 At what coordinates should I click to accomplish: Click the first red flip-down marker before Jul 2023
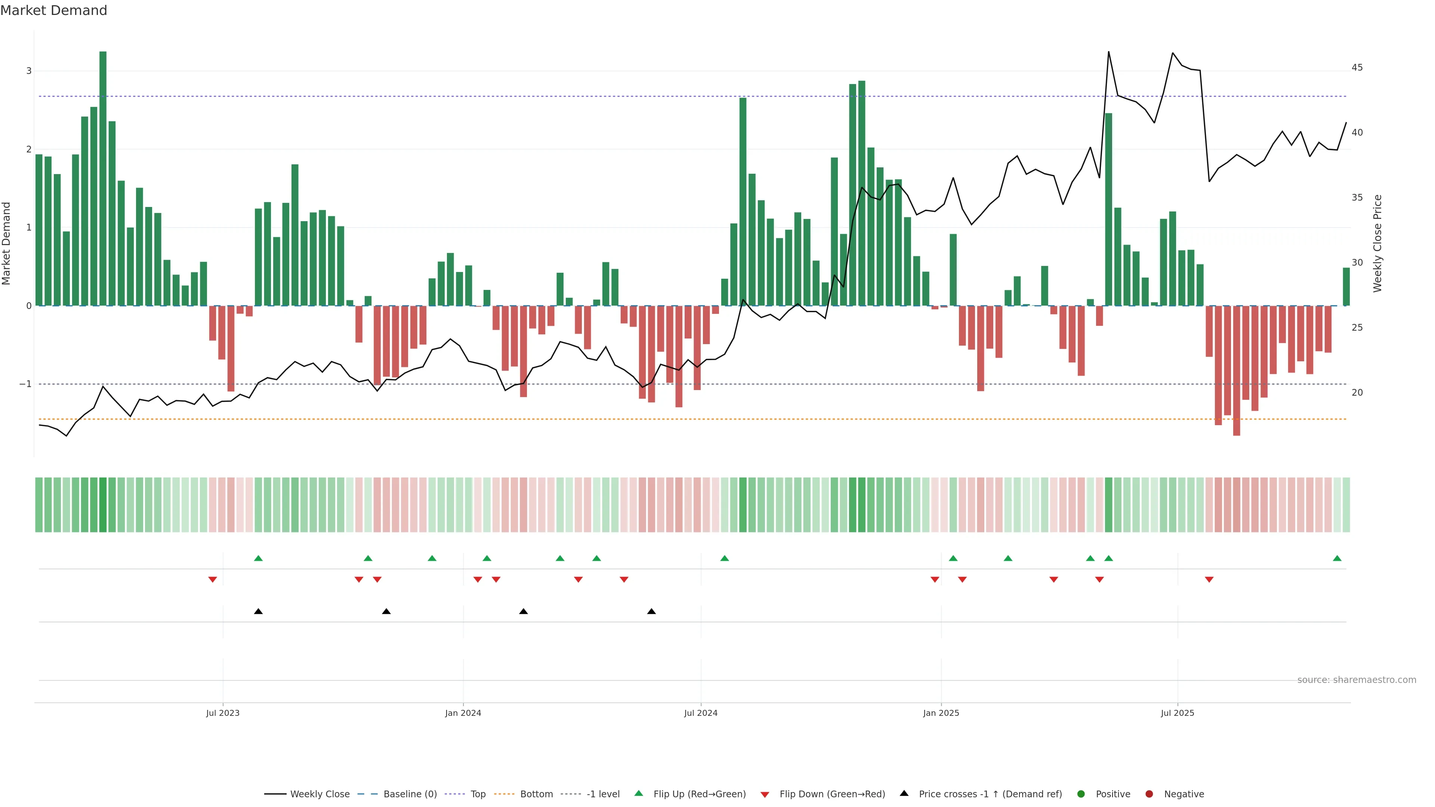(212, 580)
